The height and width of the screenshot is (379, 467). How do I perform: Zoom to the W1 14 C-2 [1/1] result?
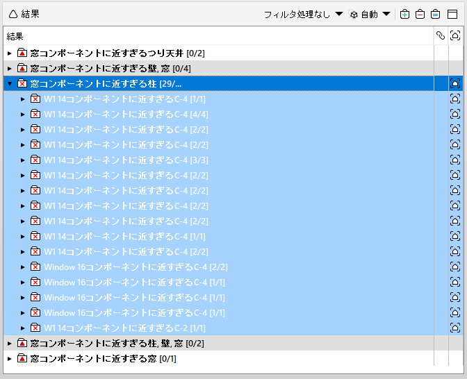(x=455, y=328)
